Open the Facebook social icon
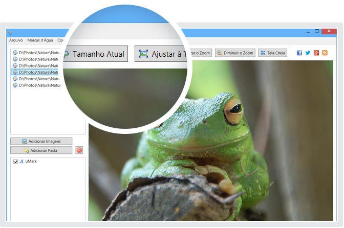The width and height of the screenshot is (344, 228). click(x=299, y=53)
